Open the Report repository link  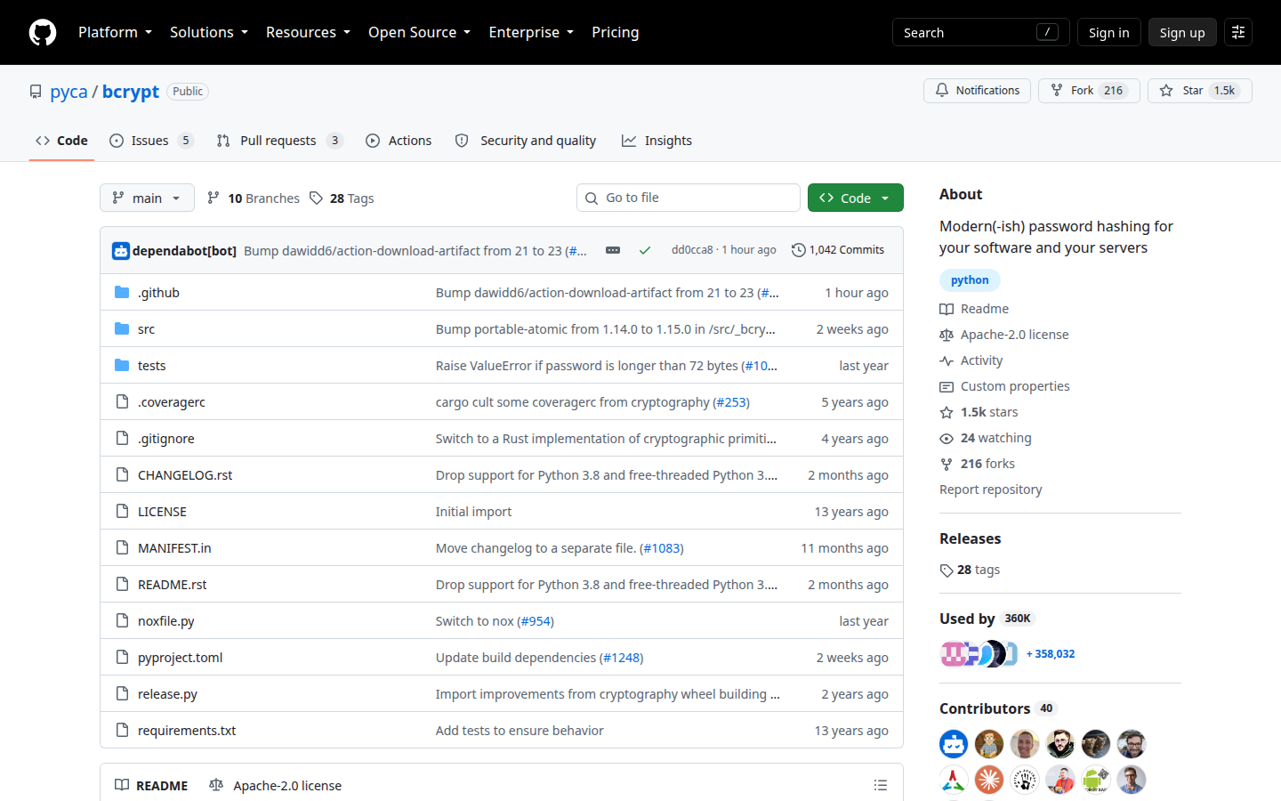pos(990,489)
